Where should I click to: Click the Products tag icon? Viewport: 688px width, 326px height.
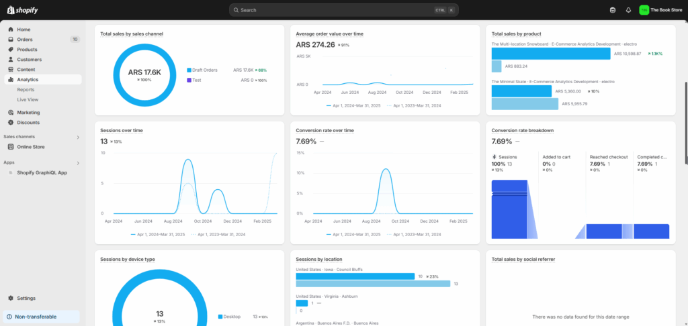tap(11, 50)
